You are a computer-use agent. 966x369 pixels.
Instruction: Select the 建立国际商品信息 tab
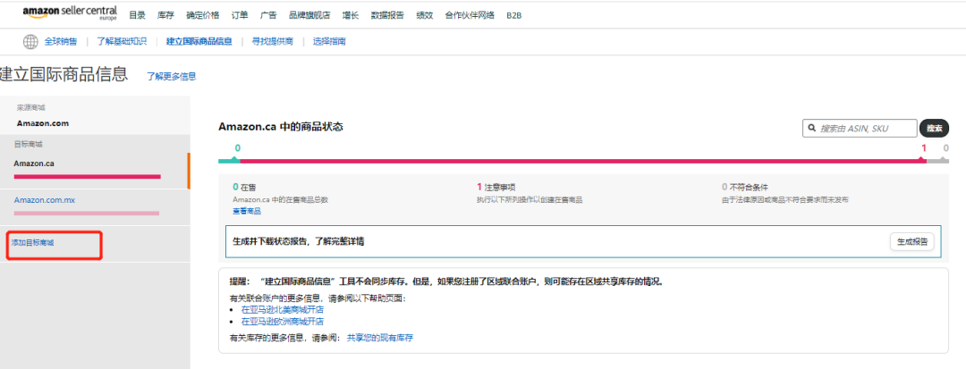(x=199, y=42)
